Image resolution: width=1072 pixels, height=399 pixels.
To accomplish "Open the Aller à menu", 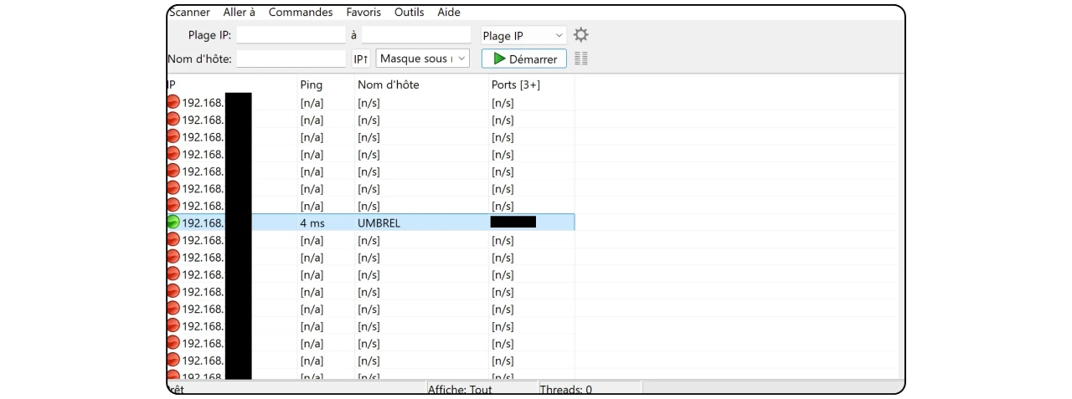I will pyautogui.click(x=240, y=13).
